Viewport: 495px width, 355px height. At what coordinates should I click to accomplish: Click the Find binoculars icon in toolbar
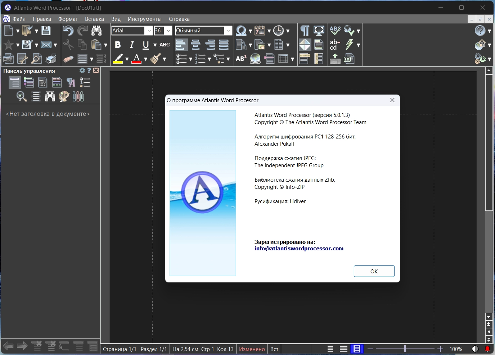[x=96, y=31]
